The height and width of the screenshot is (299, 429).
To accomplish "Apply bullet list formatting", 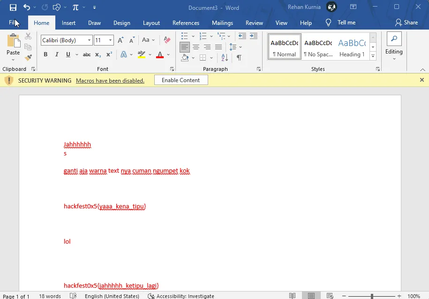I will 185,36.
